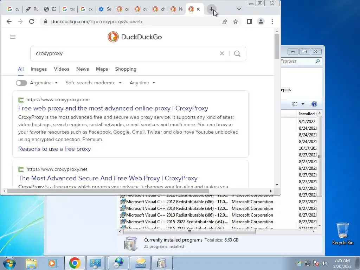This screenshot has height=270, width=360.
Task: Open the DuckDuckGo hamburger menu
Action: pyautogui.click(x=13, y=37)
